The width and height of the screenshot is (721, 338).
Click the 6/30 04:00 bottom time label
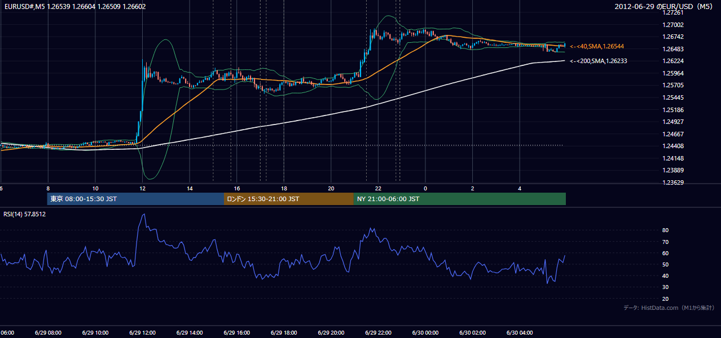point(520,332)
